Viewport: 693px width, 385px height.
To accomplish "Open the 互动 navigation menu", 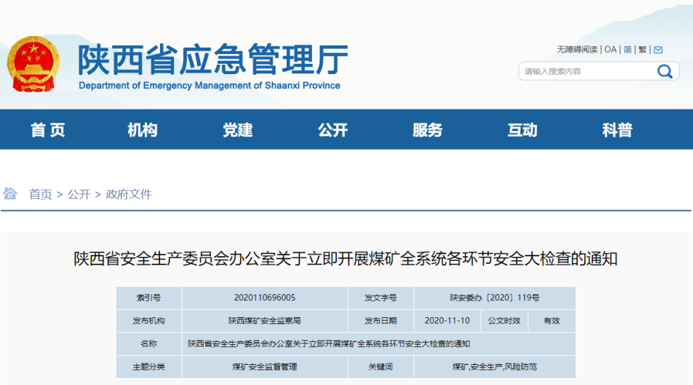I will tap(523, 129).
